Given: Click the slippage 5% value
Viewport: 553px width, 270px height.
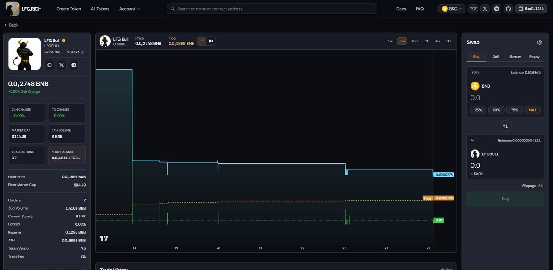Looking at the screenshot, I should click(x=541, y=186).
